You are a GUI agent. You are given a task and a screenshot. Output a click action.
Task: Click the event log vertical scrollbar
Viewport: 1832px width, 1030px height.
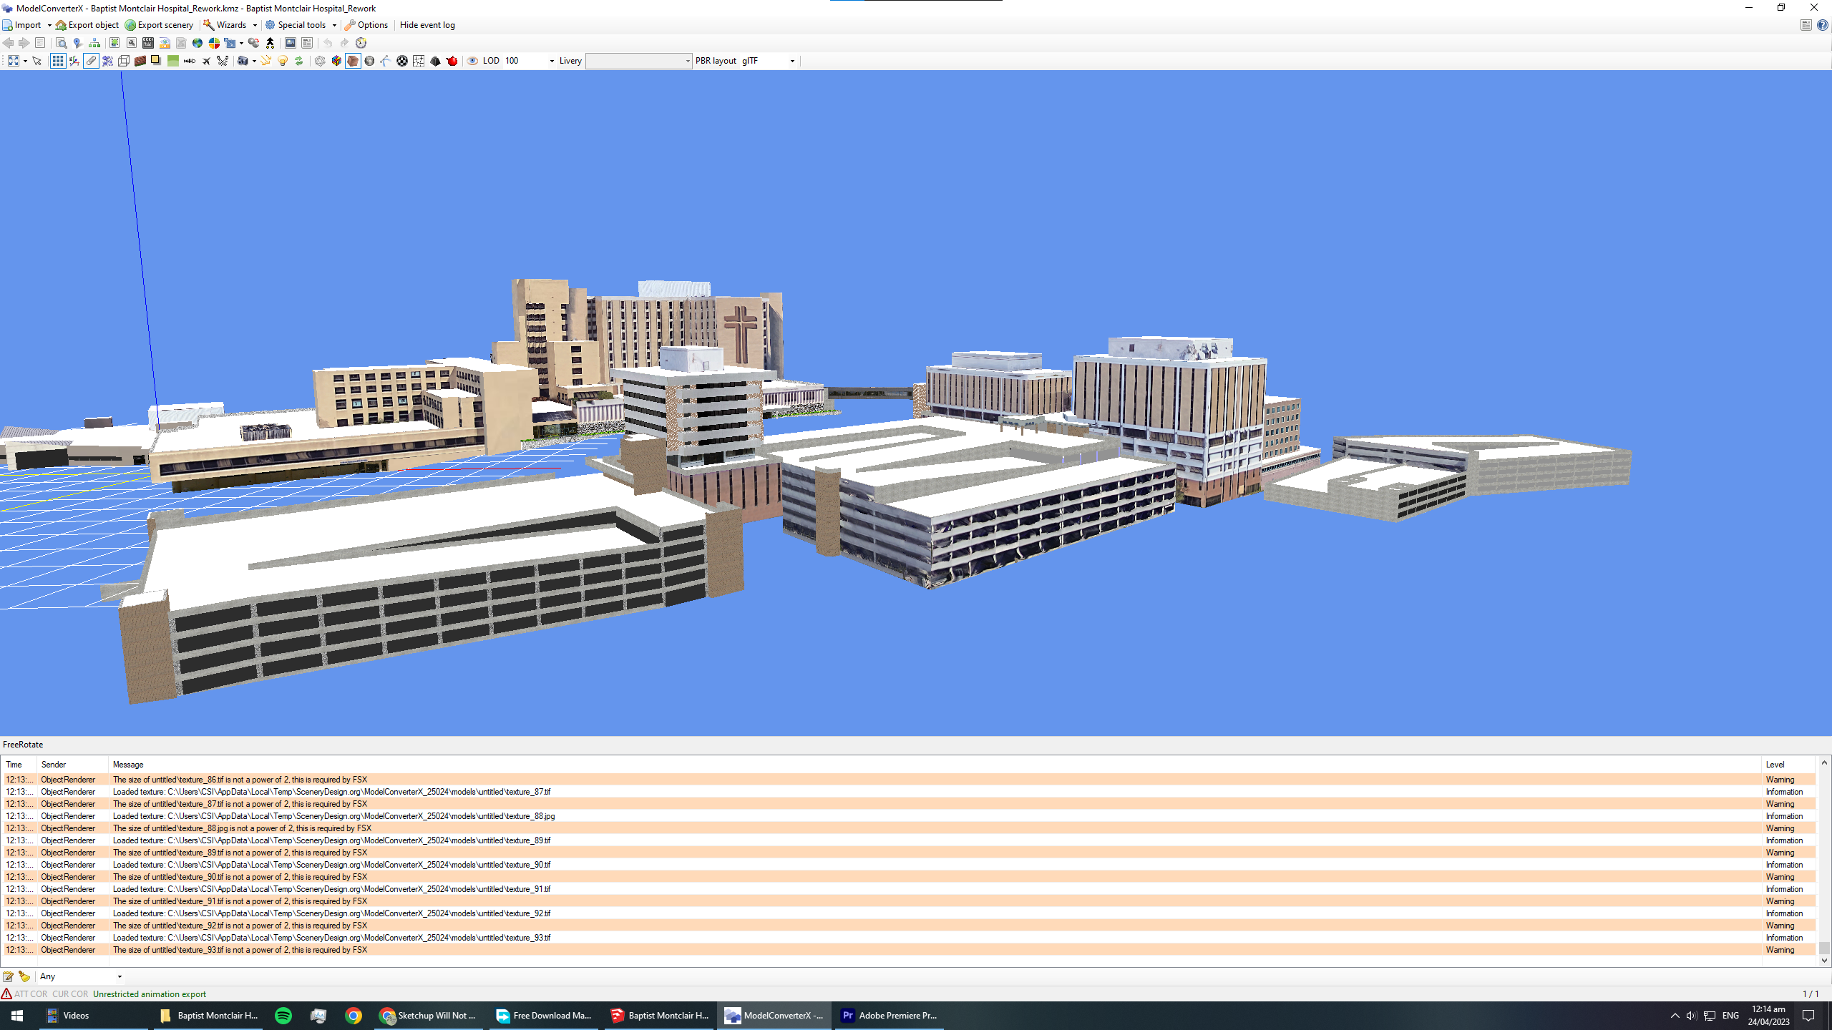point(1824,858)
